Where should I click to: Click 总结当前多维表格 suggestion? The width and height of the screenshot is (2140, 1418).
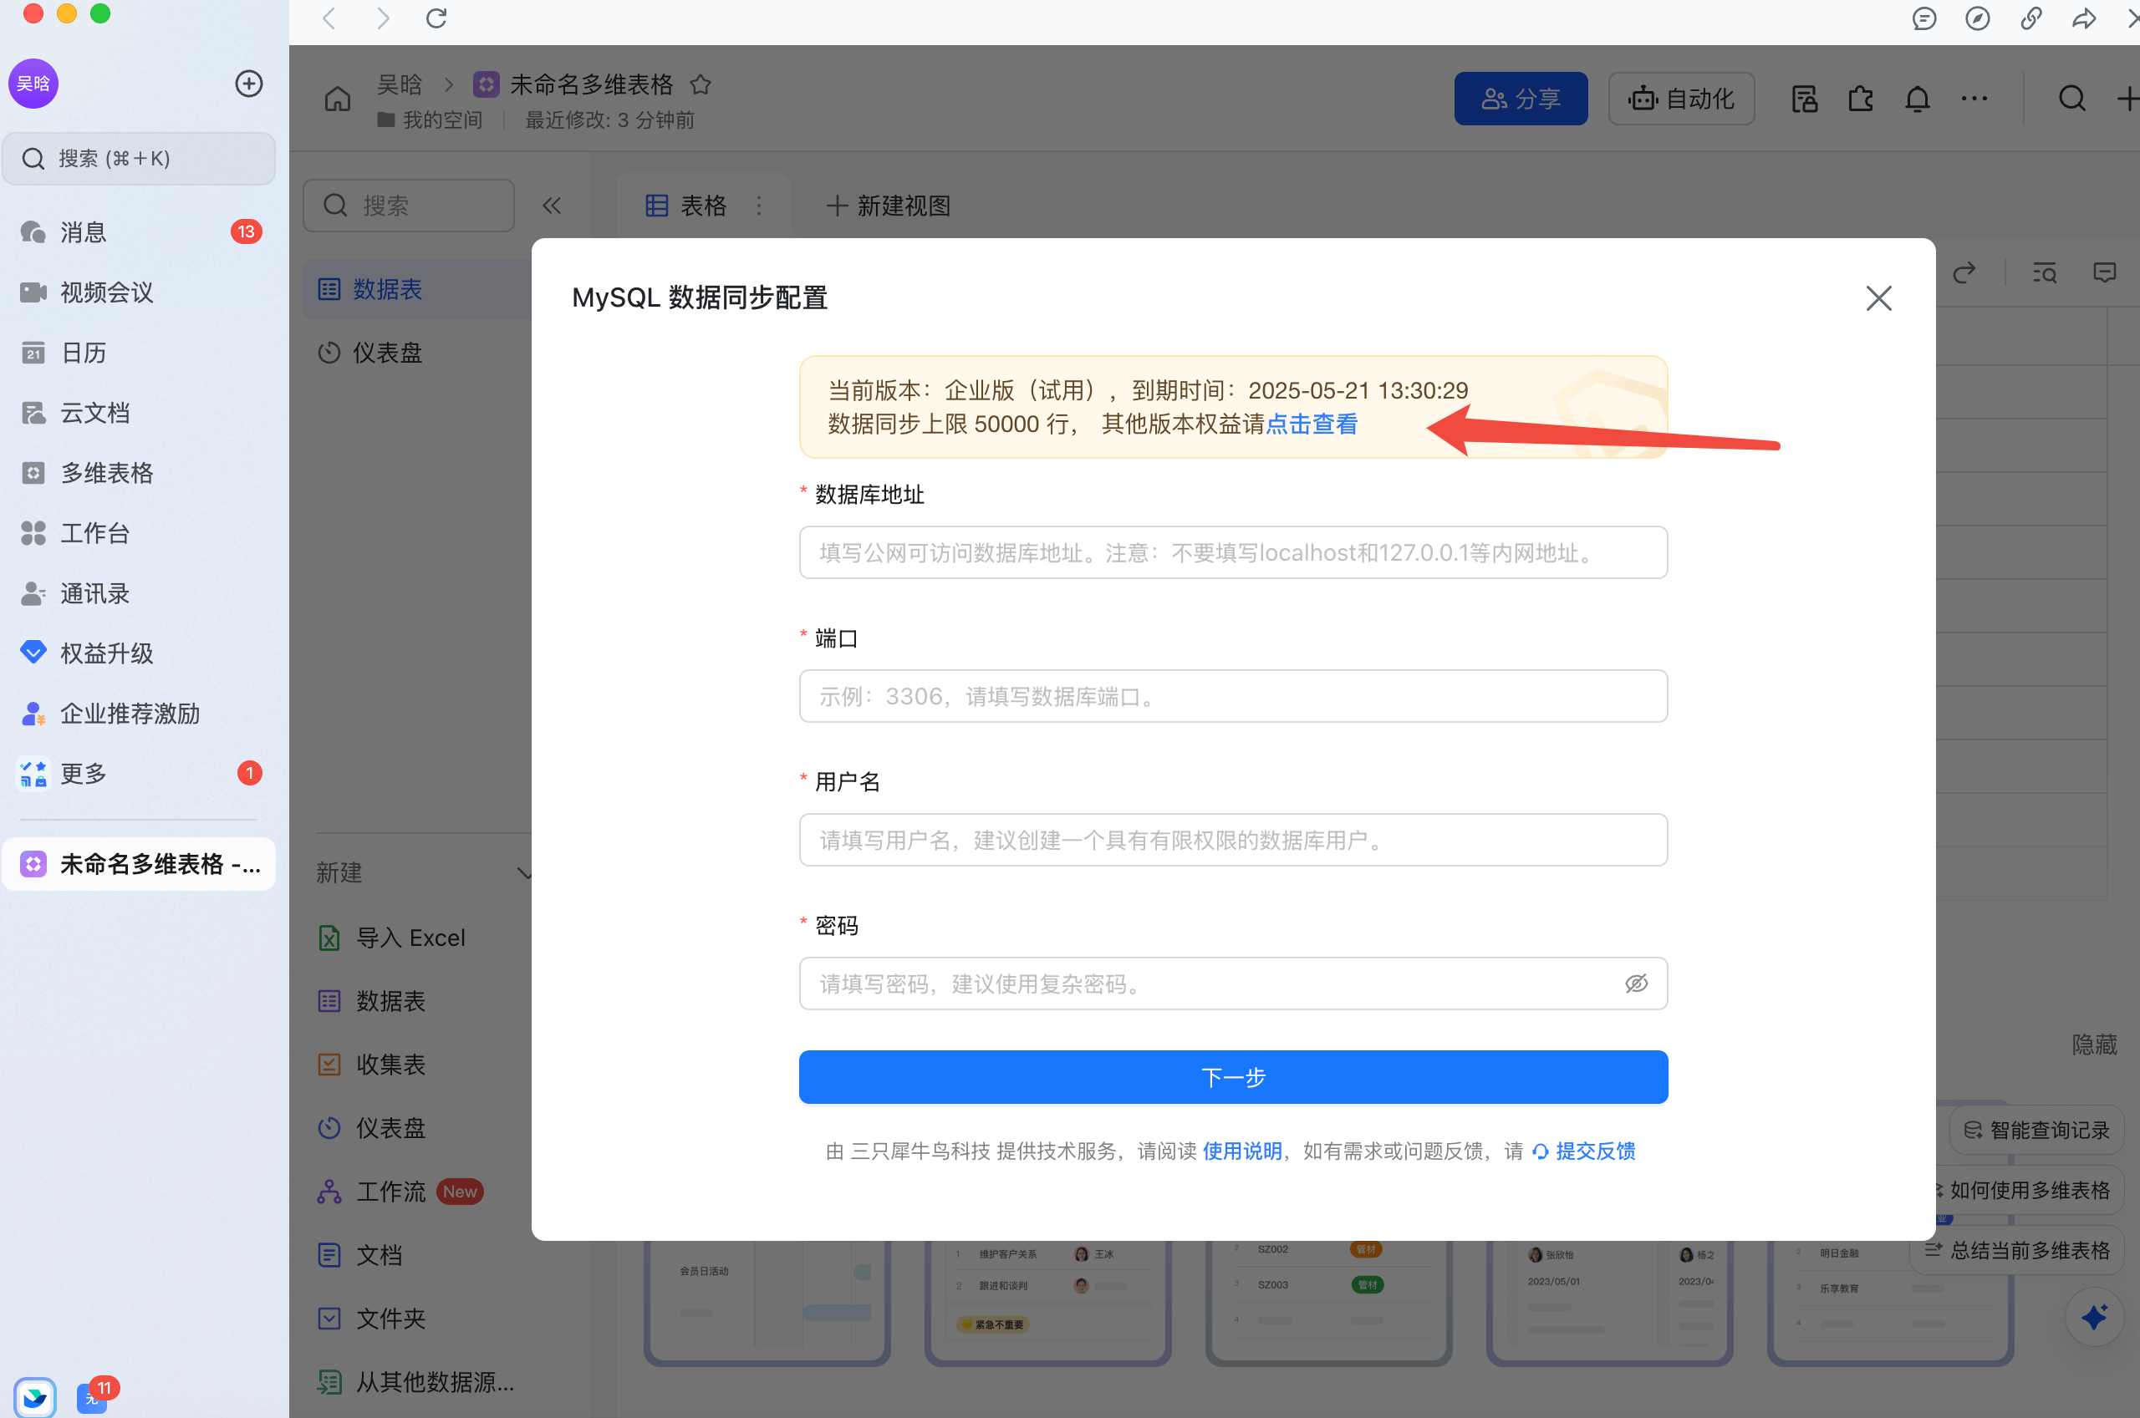(2017, 1251)
